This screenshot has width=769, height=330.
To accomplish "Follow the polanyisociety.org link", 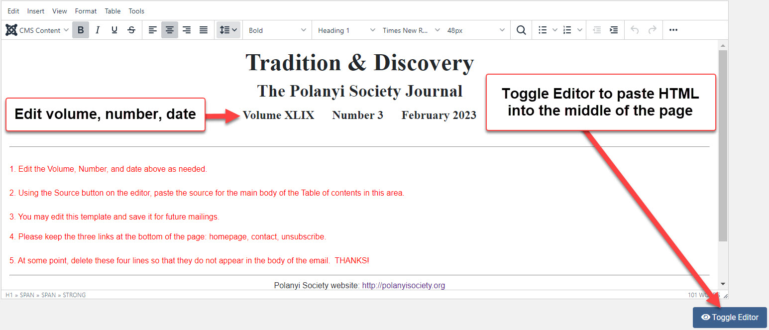I will pyautogui.click(x=403, y=285).
